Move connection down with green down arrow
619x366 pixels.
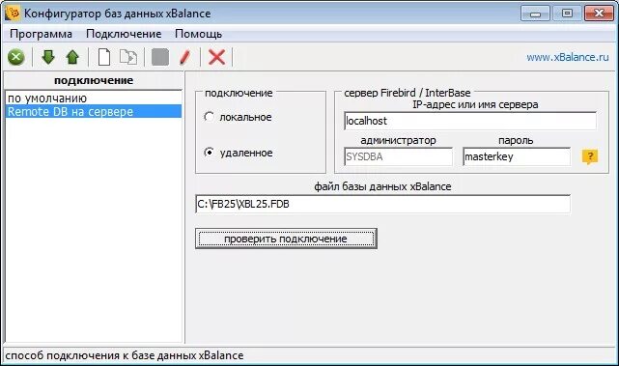coord(48,57)
